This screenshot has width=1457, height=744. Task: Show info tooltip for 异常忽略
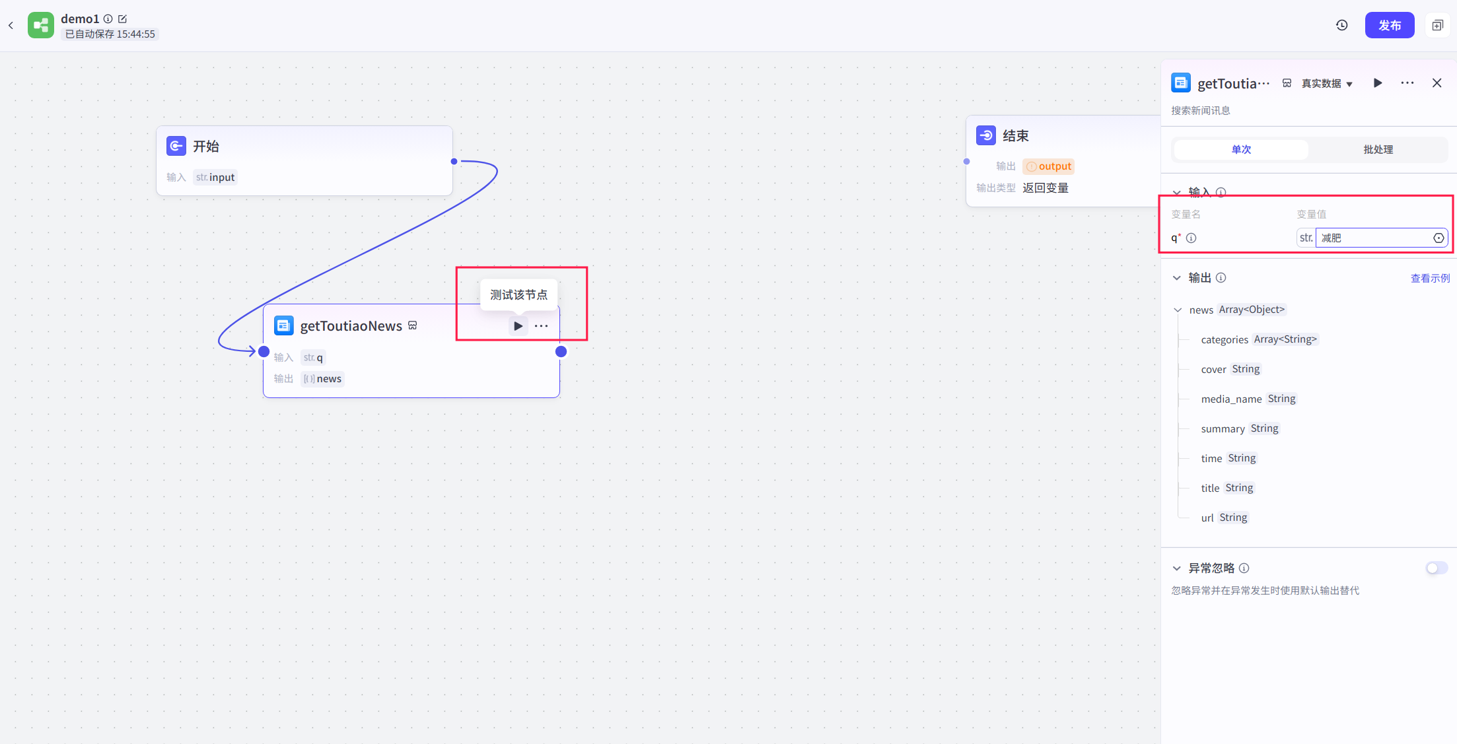(x=1244, y=568)
